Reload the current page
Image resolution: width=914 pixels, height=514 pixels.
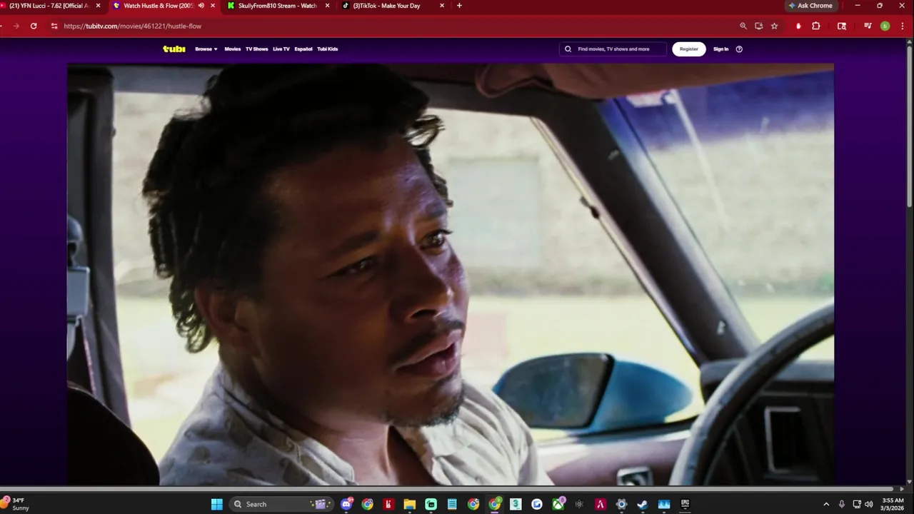pyautogui.click(x=34, y=26)
